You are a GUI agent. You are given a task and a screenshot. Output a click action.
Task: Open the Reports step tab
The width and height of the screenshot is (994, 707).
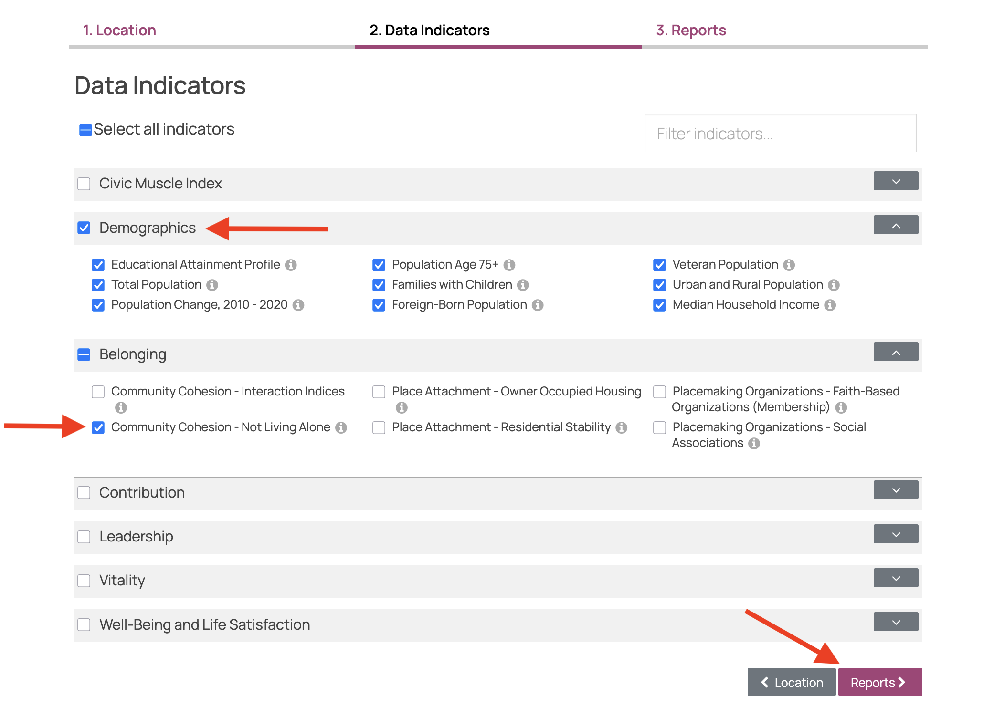[691, 30]
